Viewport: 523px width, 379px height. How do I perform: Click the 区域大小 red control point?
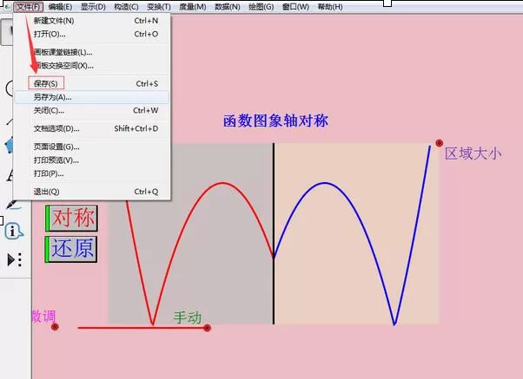440,143
